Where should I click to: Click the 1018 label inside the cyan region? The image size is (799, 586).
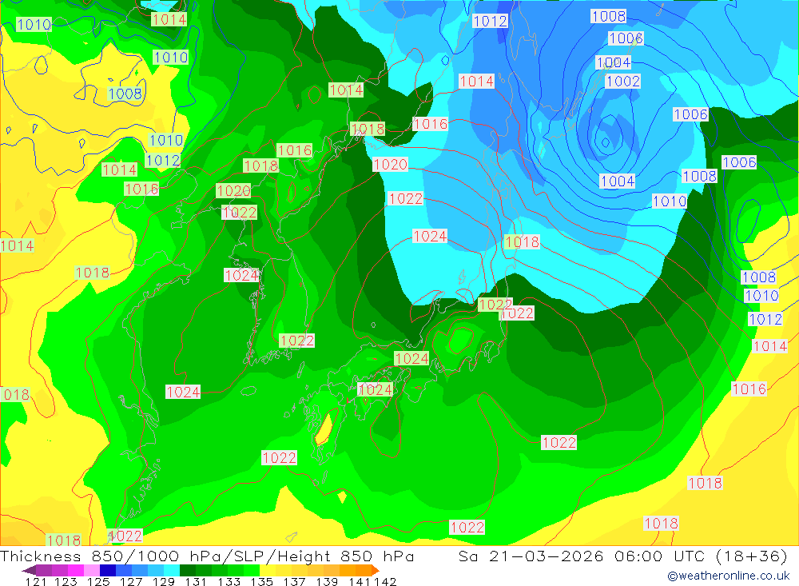click(x=522, y=241)
